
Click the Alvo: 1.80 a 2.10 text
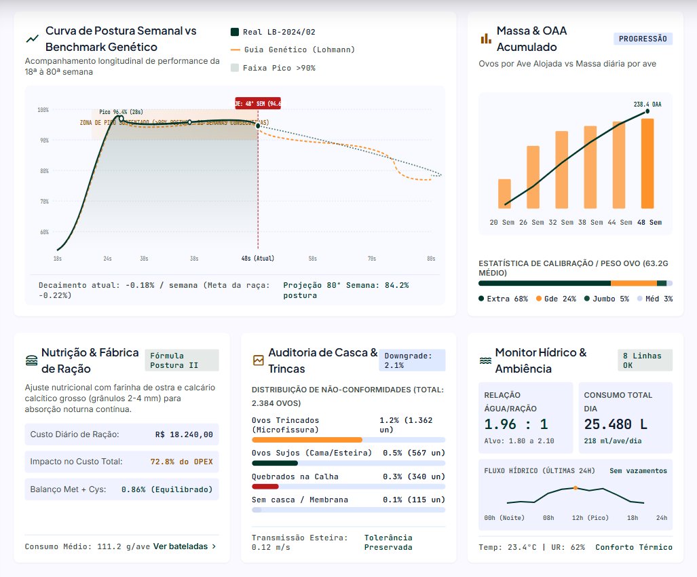(519, 441)
